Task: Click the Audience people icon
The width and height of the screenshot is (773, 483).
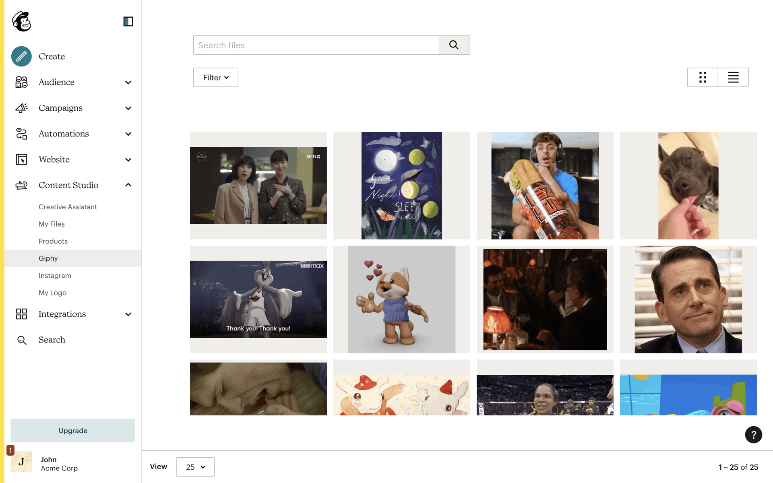Action: pyautogui.click(x=21, y=82)
